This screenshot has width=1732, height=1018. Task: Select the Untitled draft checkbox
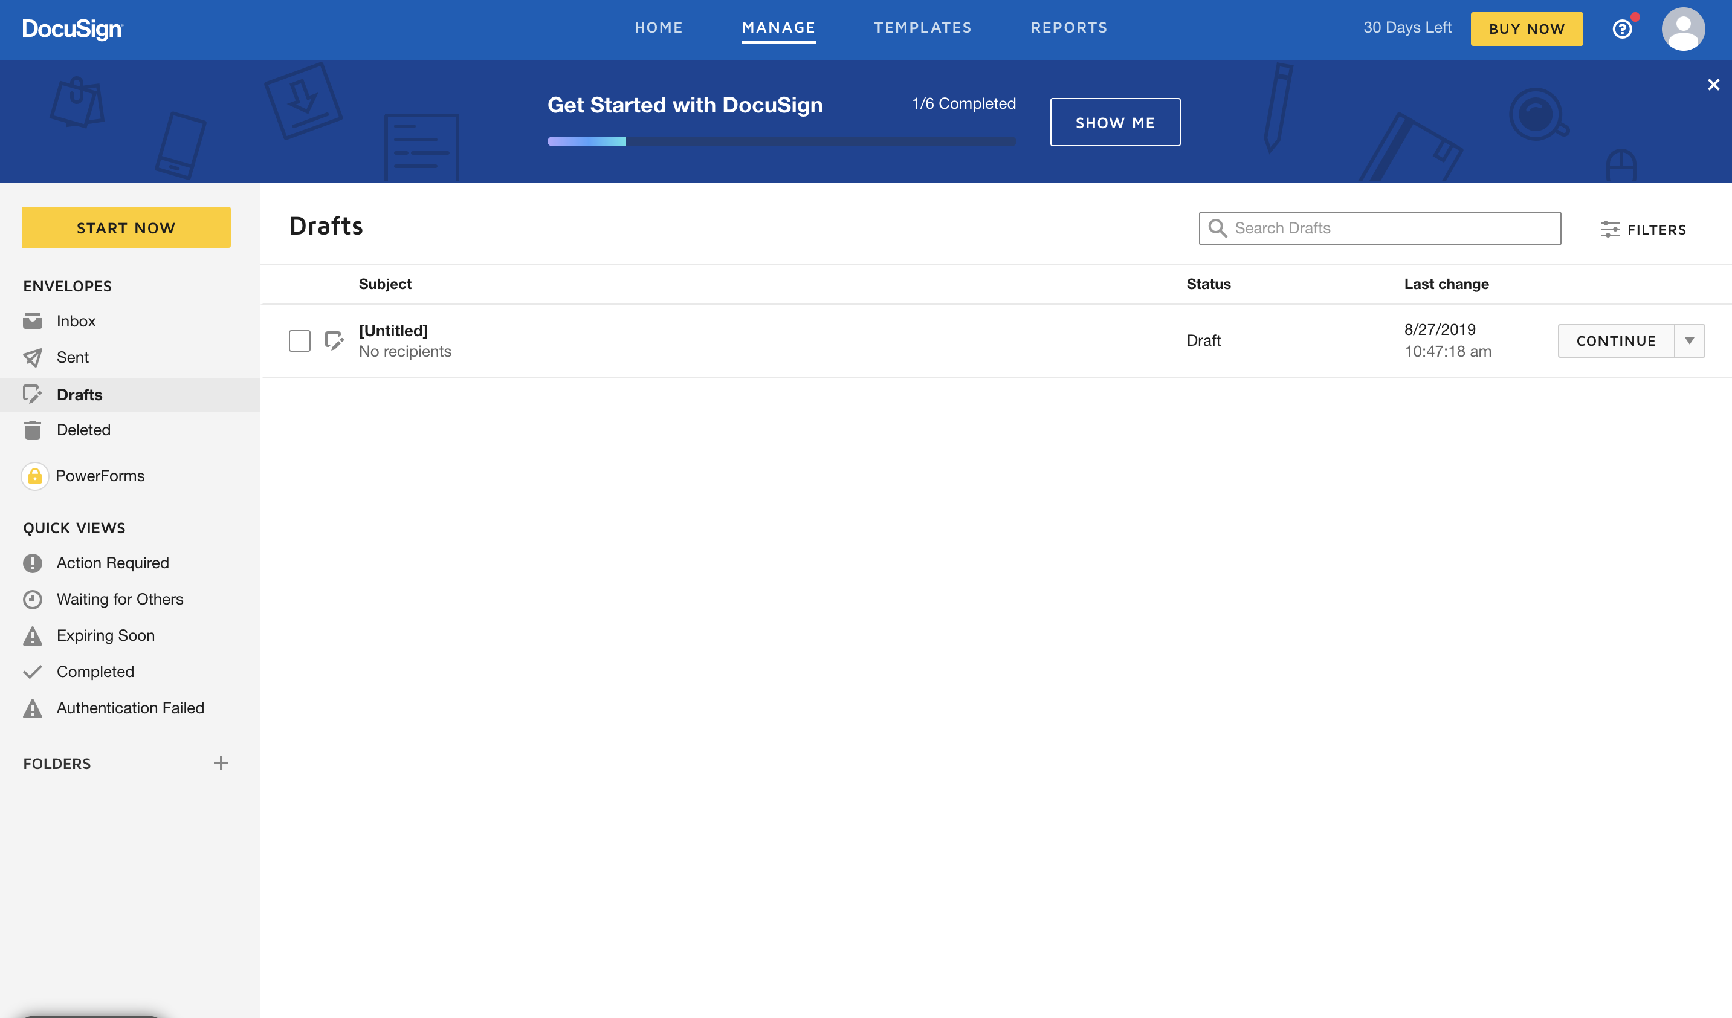pos(300,341)
